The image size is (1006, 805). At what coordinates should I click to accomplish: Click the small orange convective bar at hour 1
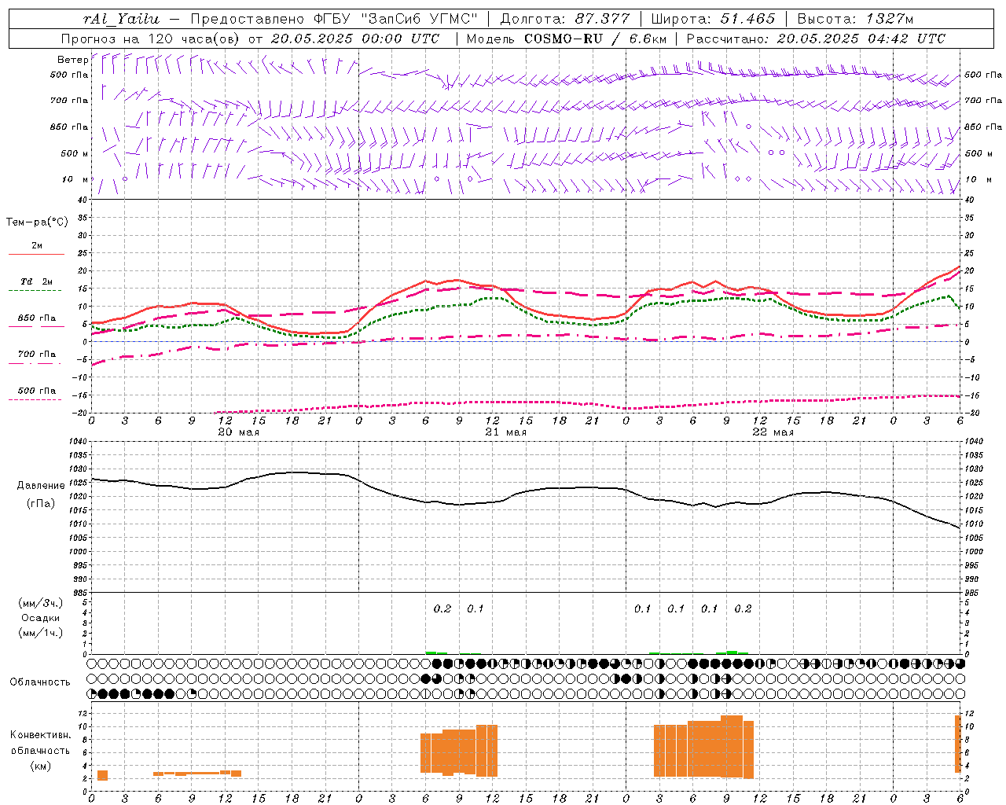click(x=102, y=775)
